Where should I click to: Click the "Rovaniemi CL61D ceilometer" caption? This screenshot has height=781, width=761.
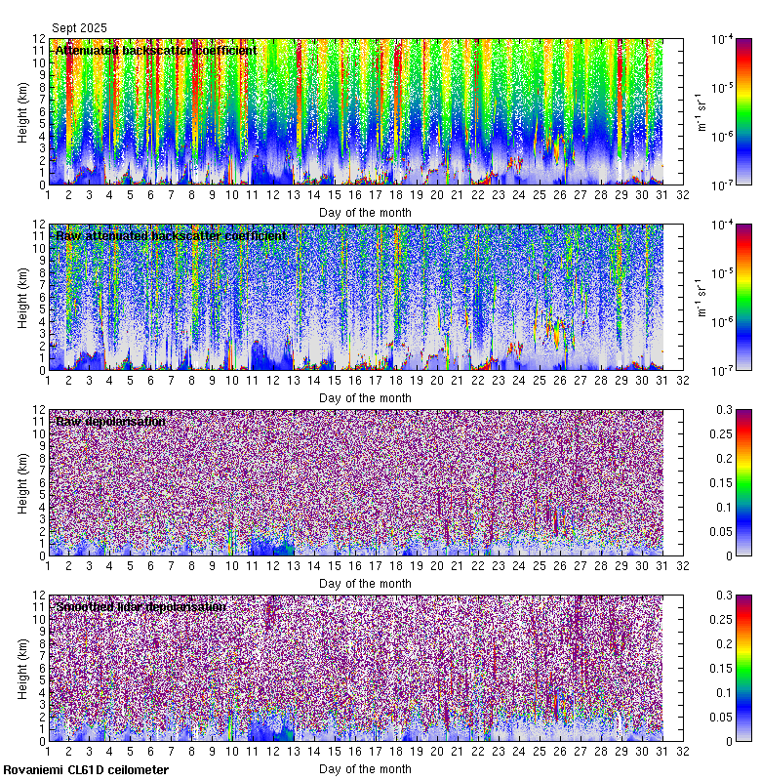coord(86,770)
